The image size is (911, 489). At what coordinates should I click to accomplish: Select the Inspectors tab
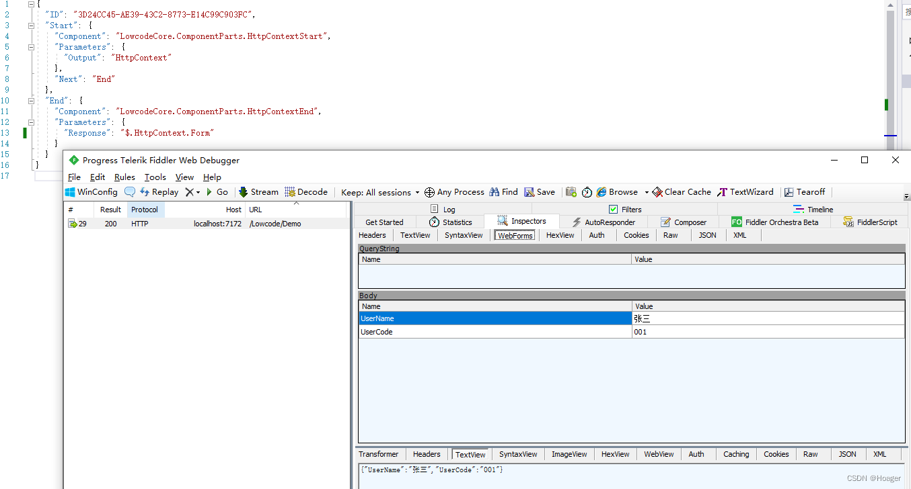tap(521, 222)
